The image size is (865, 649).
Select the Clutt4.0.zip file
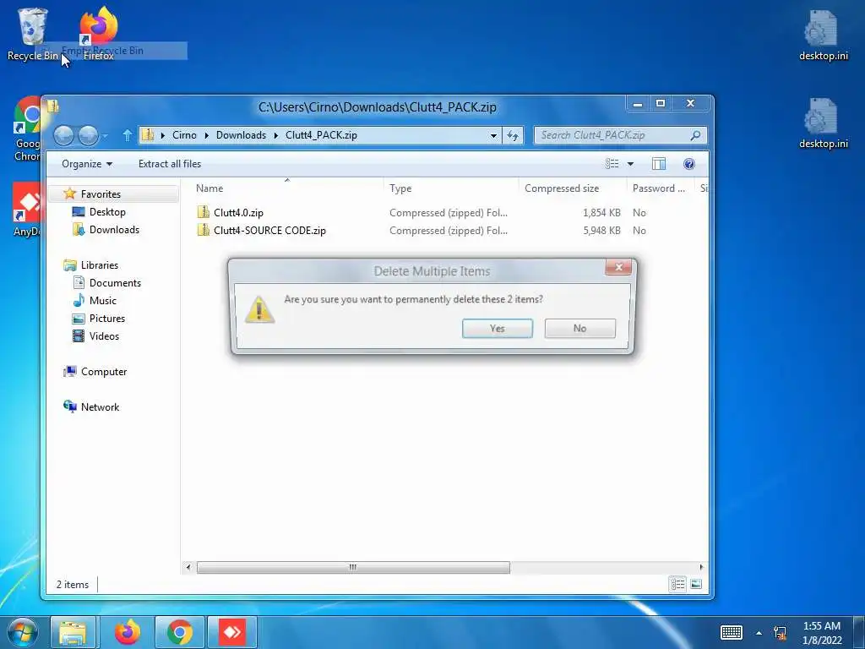(x=238, y=212)
